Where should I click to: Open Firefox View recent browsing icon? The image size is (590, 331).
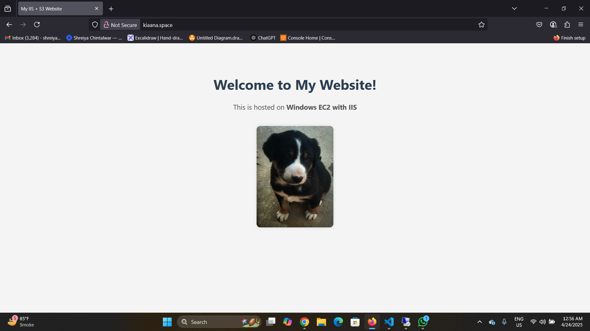[x=8, y=9]
